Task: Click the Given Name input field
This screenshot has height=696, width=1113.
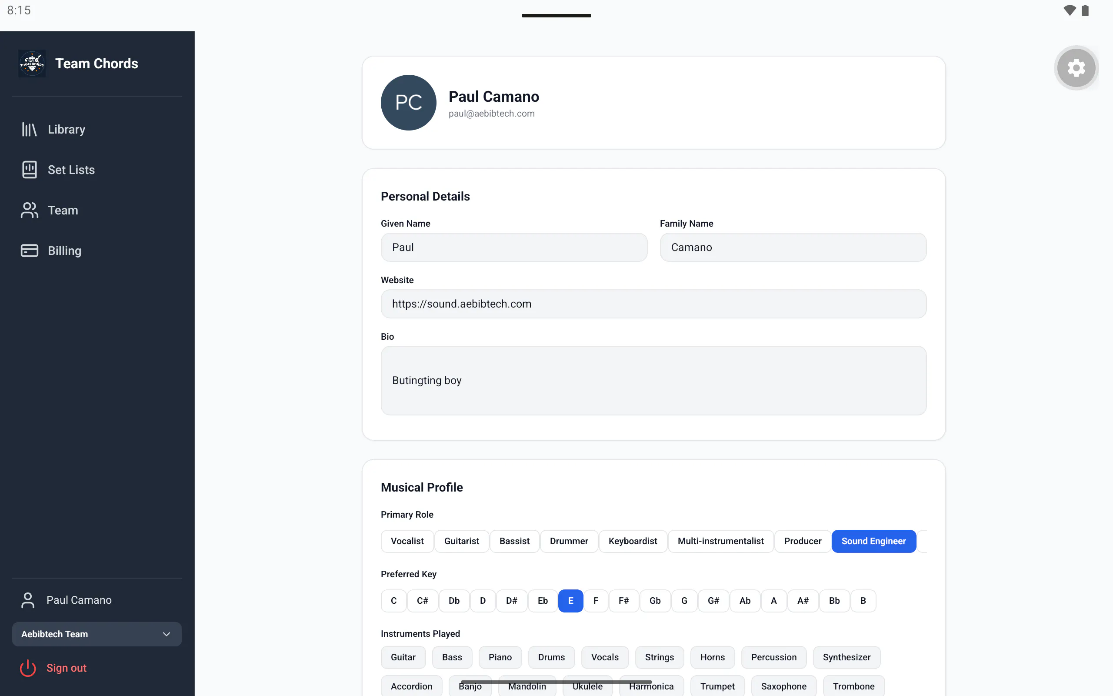Action: [x=514, y=247]
